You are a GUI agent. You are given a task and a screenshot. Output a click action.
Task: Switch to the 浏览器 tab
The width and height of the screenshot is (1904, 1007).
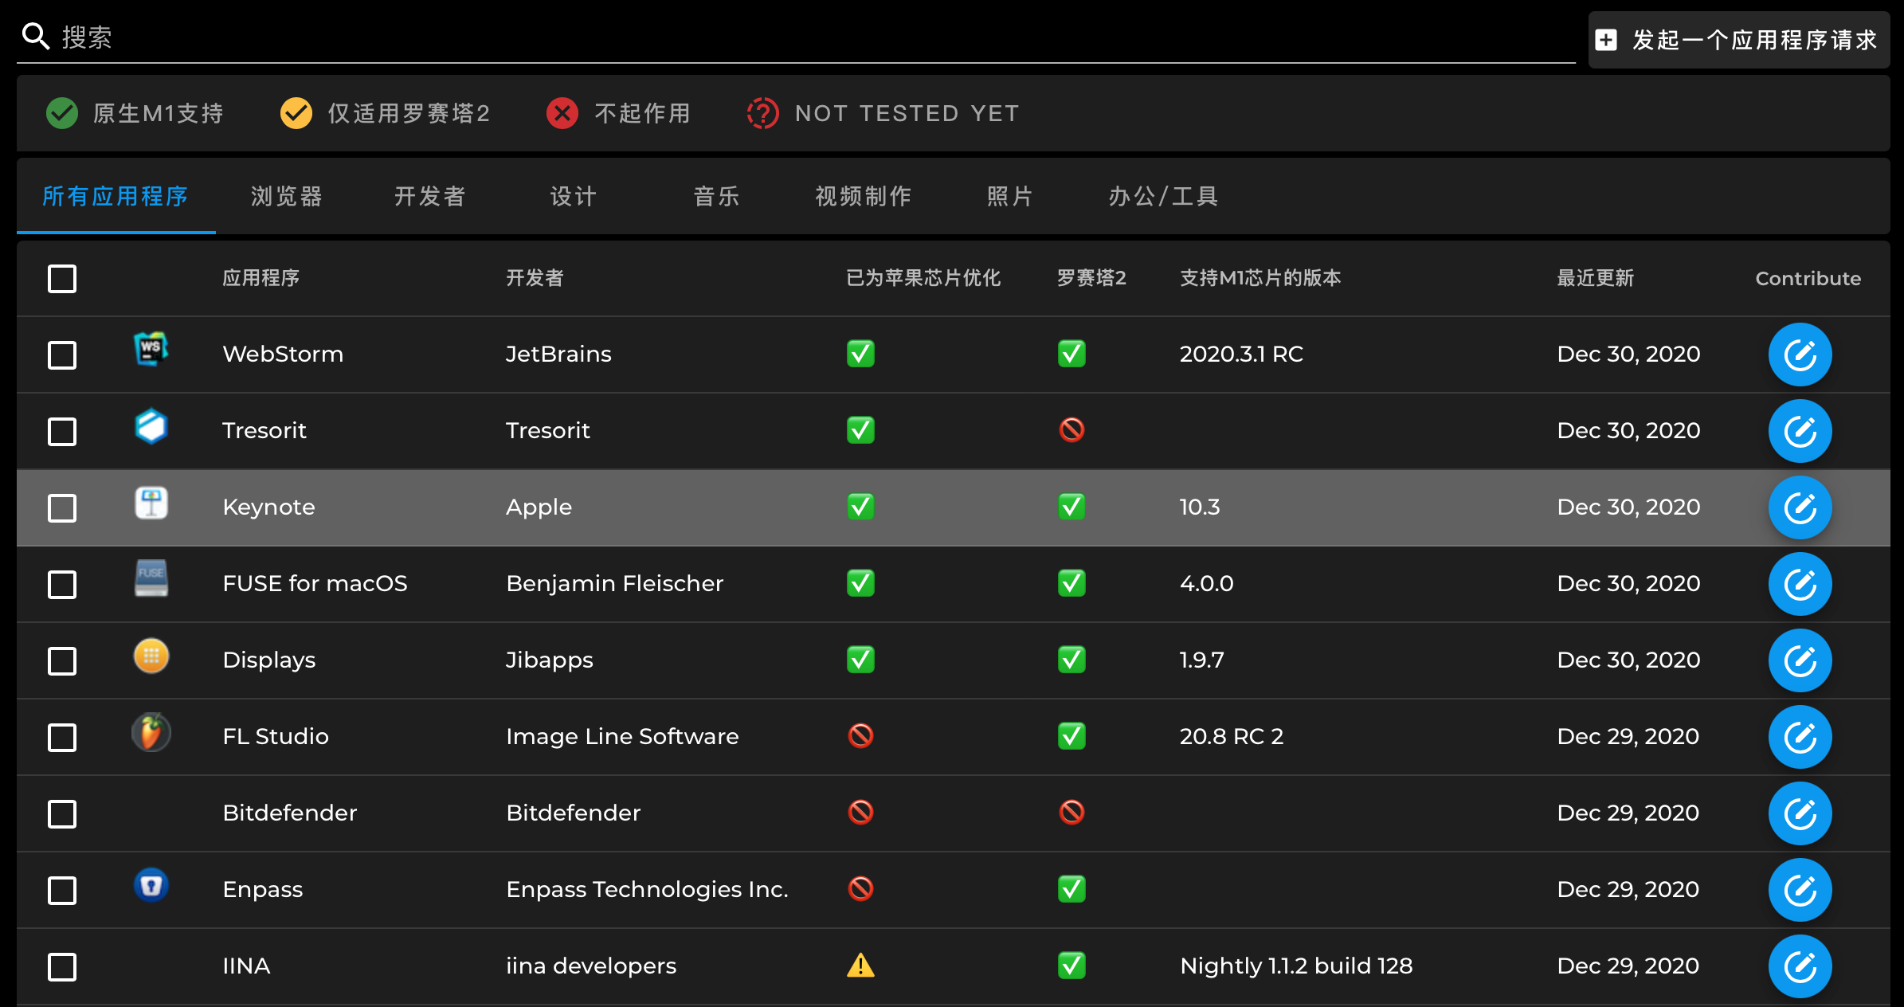tap(287, 196)
